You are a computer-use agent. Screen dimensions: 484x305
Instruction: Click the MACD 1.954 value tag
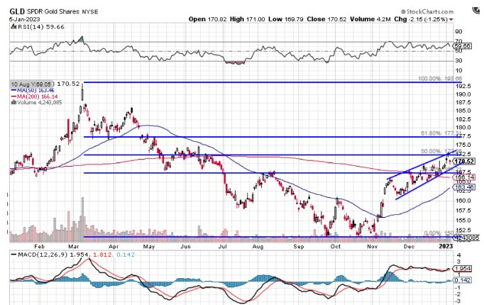click(463, 269)
